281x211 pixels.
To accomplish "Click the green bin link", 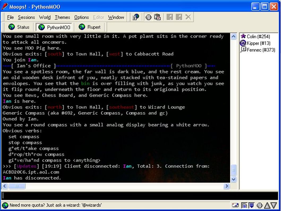I will click(x=85, y=84).
